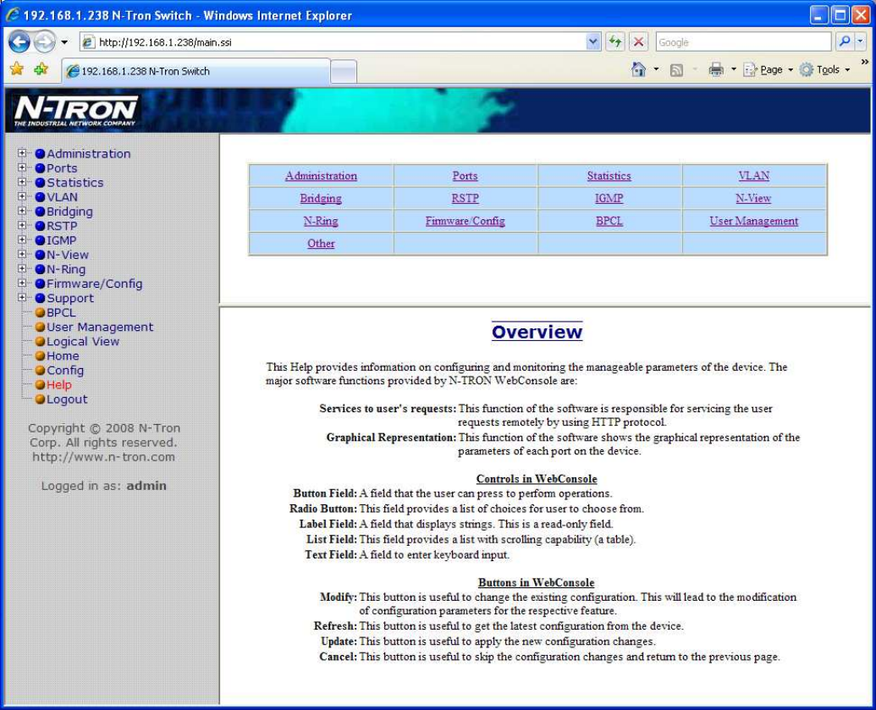Expand the RSTP tree node
This screenshot has height=710, width=876.
pyautogui.click(x=22, y=225)
